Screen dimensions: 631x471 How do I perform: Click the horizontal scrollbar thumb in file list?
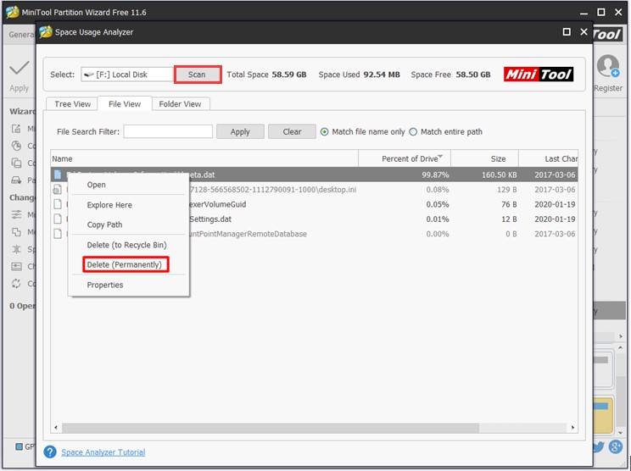[271, 428]
